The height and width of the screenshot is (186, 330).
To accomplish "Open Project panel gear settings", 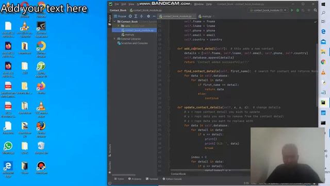I will [148, 16].
